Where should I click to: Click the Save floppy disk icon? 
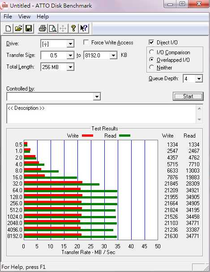[29, 28]
